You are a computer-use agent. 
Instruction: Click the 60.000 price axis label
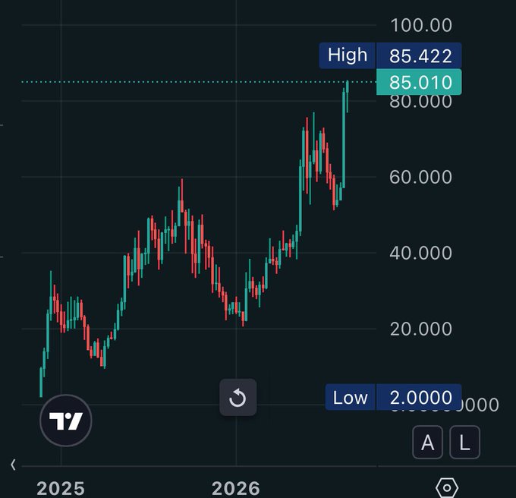click(421, 177)
